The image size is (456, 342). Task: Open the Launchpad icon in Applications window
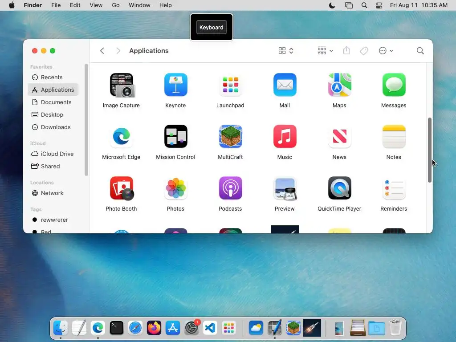tap(230, 85)
